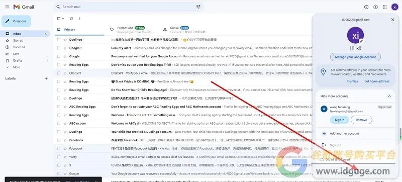
Task: Open the More options three-dot menu
Action: (80, 19)
